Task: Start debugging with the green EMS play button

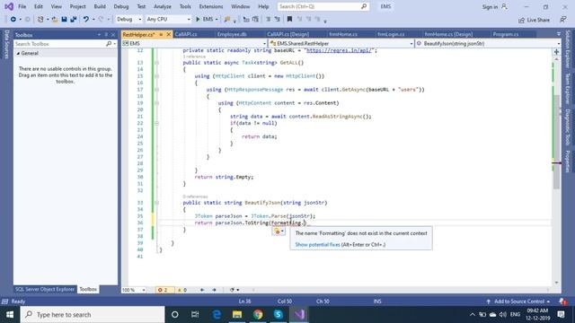Action: point(206,20)
